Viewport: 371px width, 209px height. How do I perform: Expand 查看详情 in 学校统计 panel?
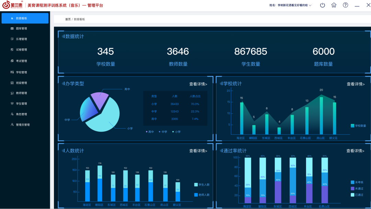pyautogui.click(x=356, y=84)
